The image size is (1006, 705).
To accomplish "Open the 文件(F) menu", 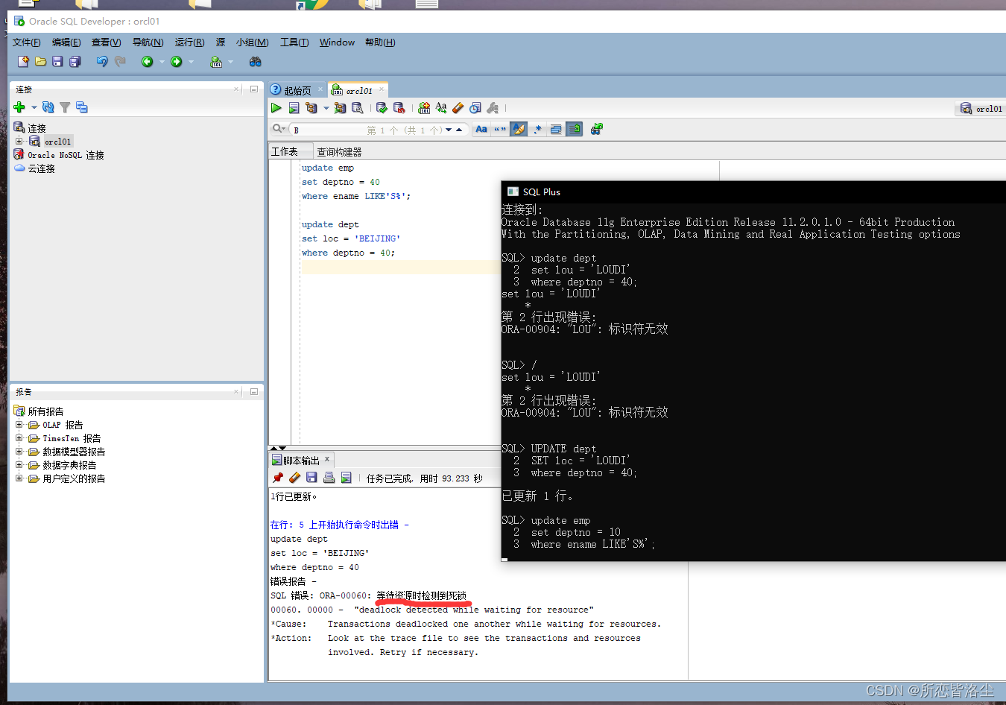I will (x=27, y=42).
